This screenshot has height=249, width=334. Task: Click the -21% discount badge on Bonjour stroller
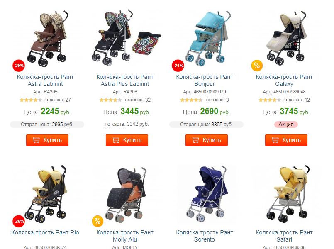point(178,66)
